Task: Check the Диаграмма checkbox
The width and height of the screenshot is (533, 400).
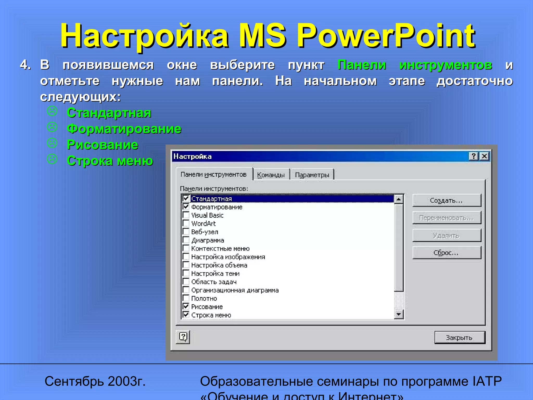Action: pyautogui.click(x=186, y=240)
